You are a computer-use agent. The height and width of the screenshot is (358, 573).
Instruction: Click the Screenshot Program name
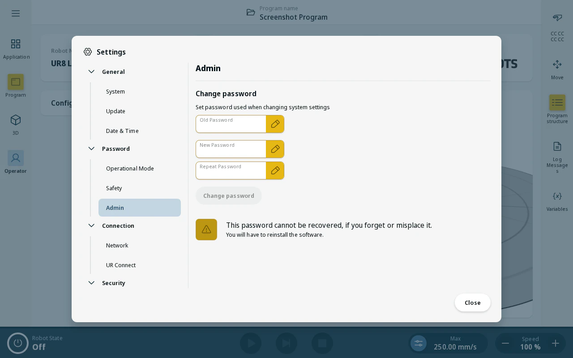point(294,17)
